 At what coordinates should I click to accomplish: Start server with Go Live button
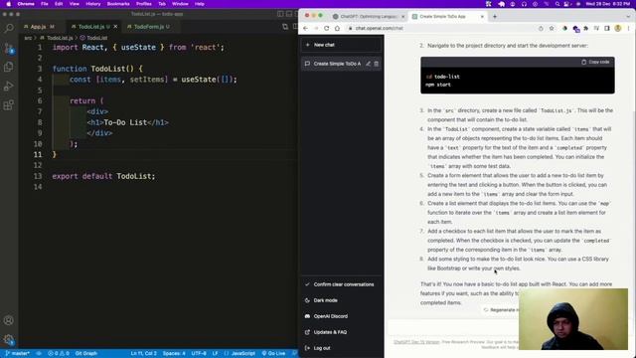(274, 354)
